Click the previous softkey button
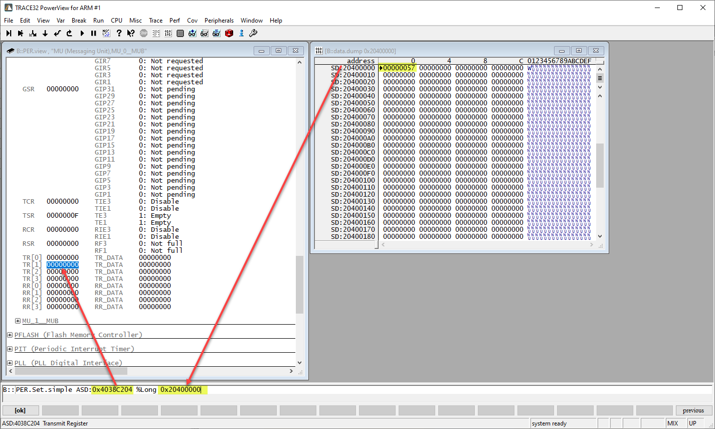This screenshot has width=715, height=429. tap(693, 410)
